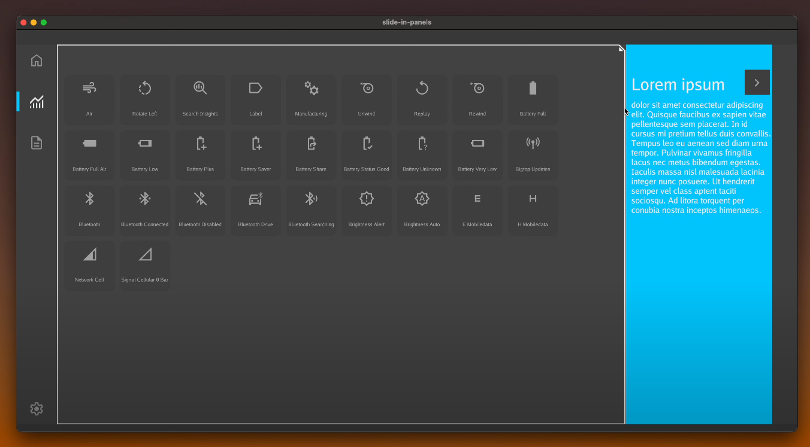Click the Rotate Left icon
This screenshot has width=810, height=447.
(145, 88)
